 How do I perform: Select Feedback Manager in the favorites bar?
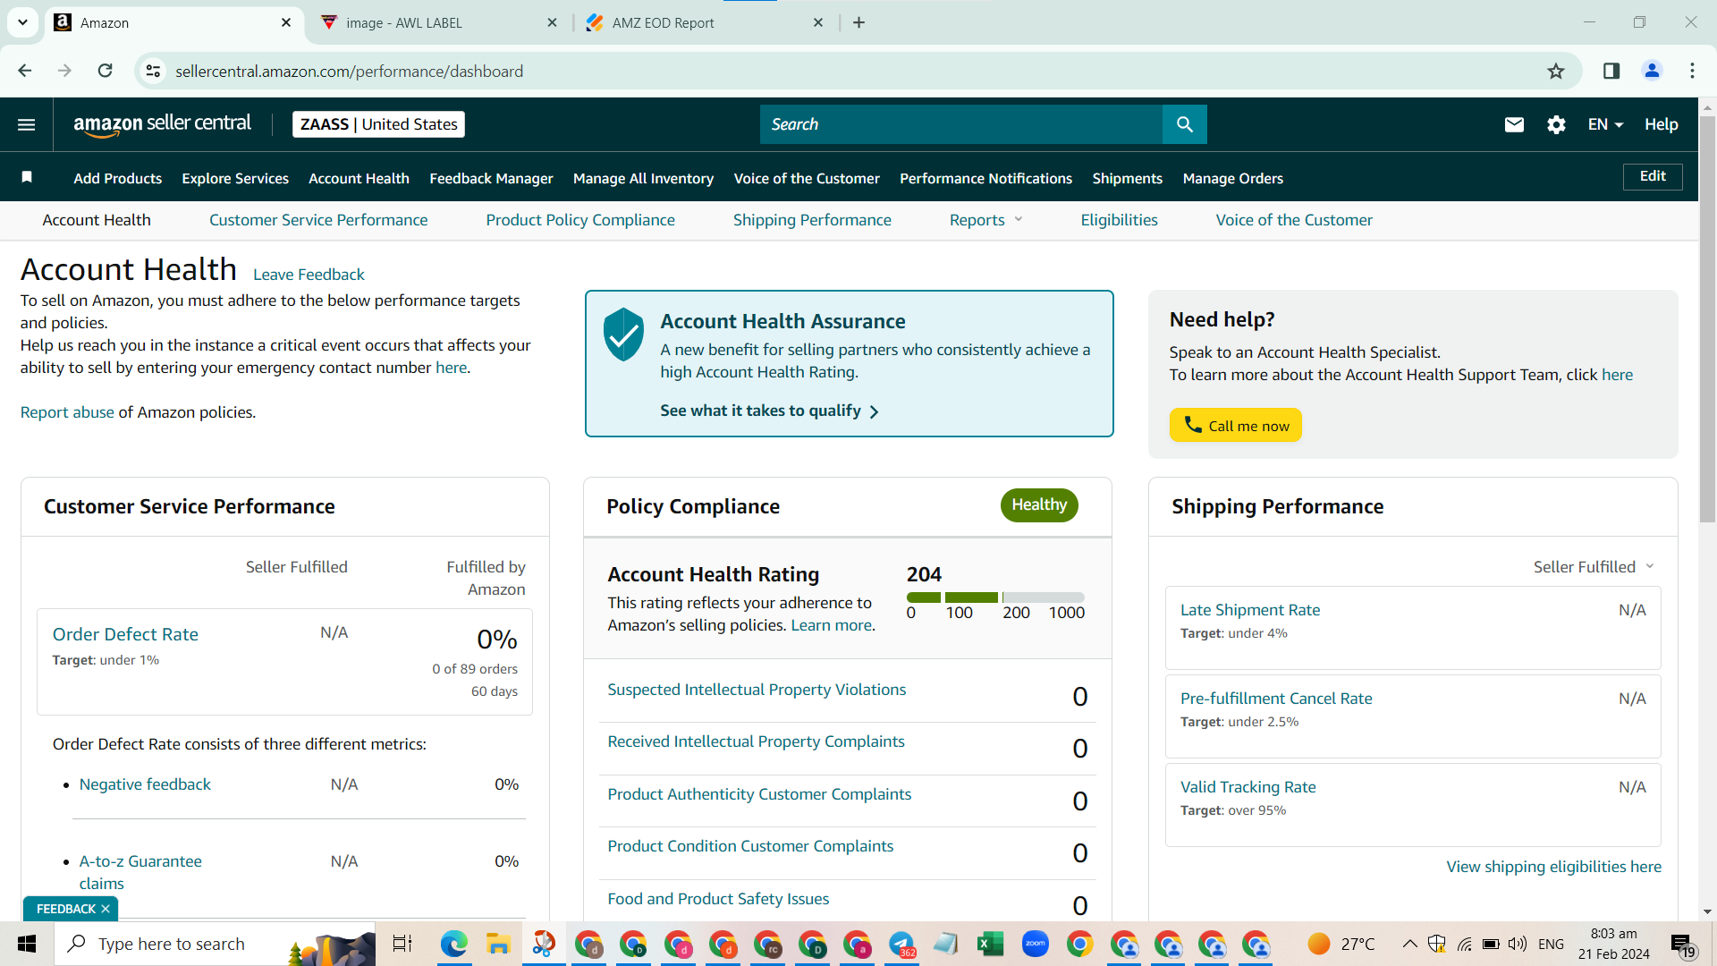(x=491, y=178)
